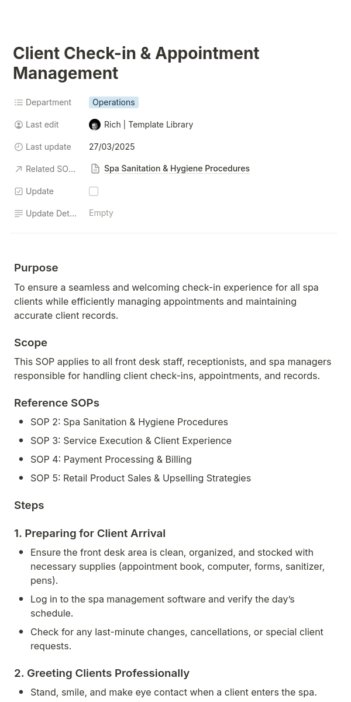The height and width of the screenshot is (702, 351).
Task: Select the 27/03/2025 date value
Action: 112,147
